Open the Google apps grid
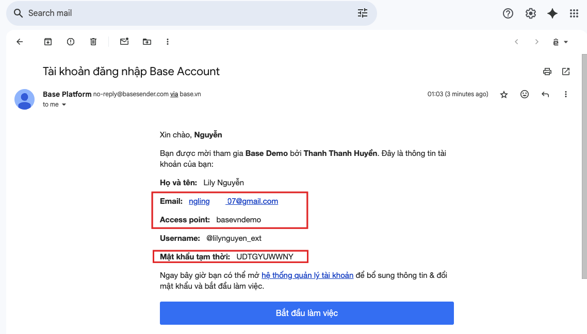587x334 pixels. [x=574, y=13]
